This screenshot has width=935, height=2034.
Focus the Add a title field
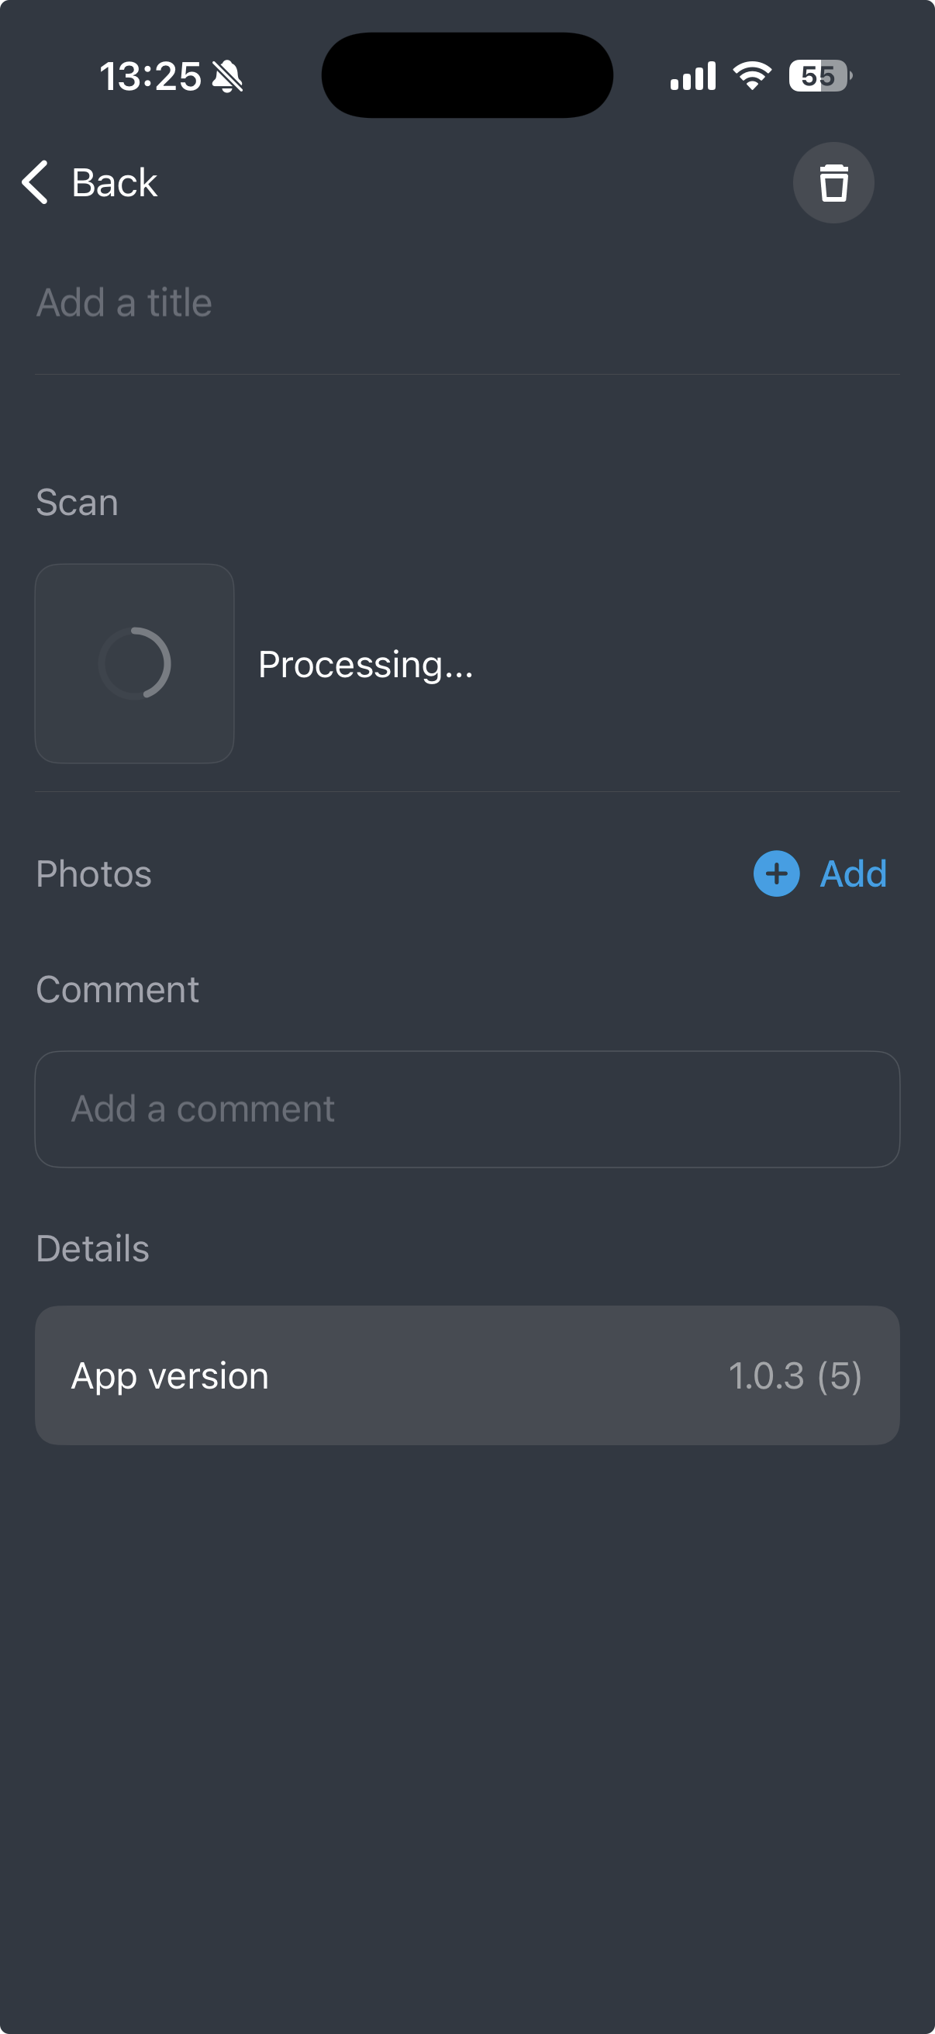[465, 303]
